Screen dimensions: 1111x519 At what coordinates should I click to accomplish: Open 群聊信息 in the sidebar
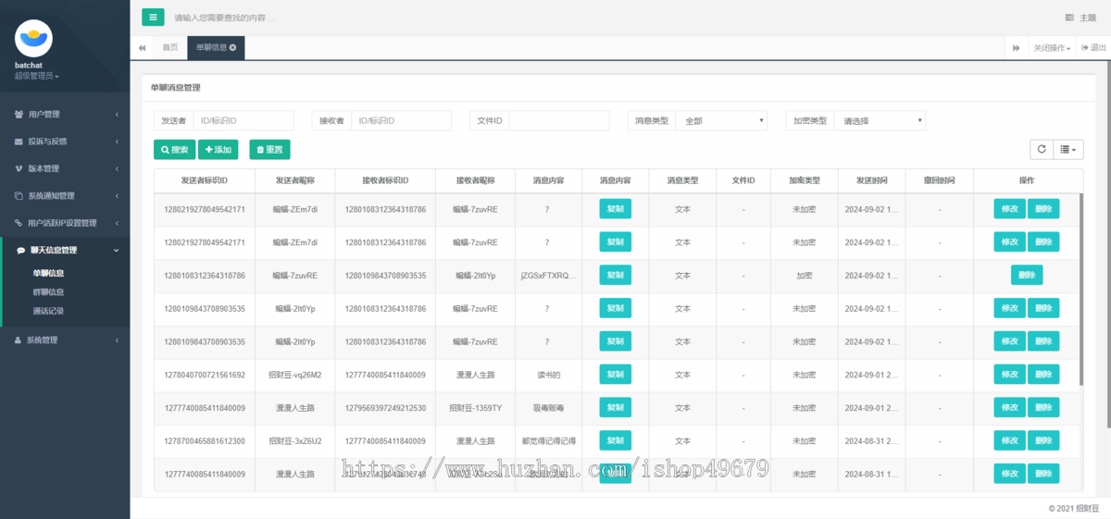tap(48, 291)
